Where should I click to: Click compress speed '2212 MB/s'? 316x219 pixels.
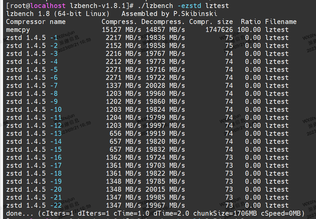(x=123, y=62)
